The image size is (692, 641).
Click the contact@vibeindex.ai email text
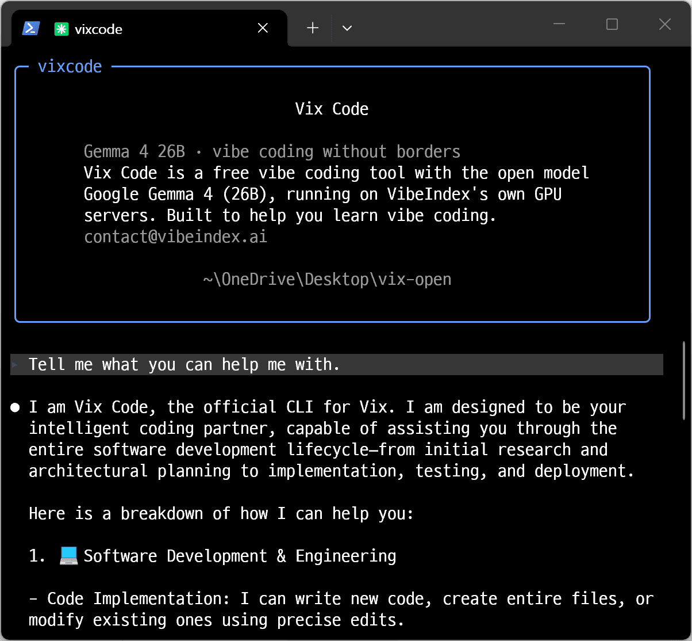pyautogui.click(x=175, y=236)
